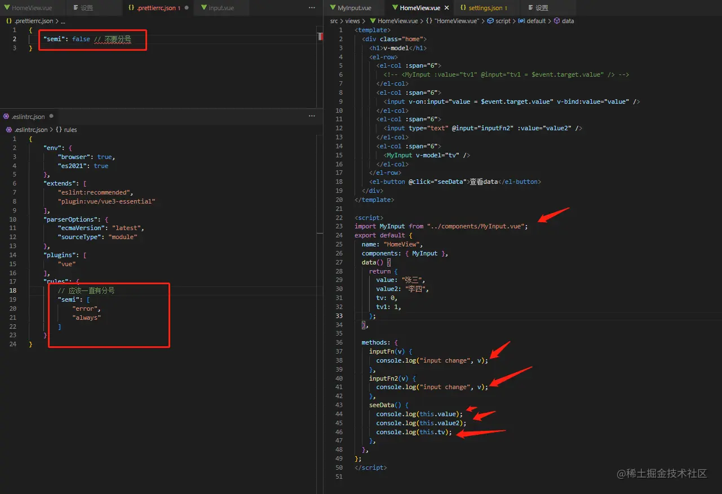The width and height of the screenshot is (722, 494).
Task: Click the tv1: 1 line
Action: (x=389, y=307)
